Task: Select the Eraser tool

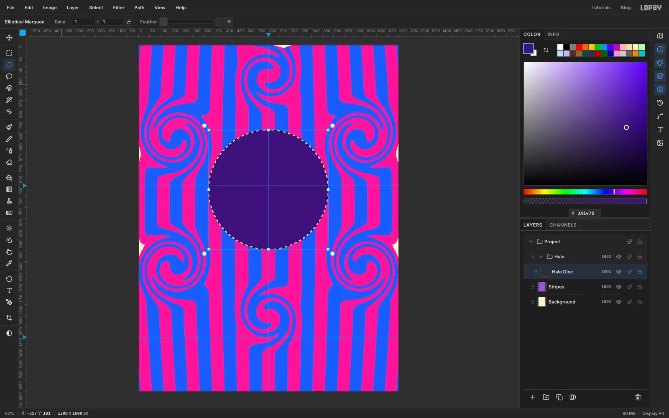Action: pyautogui.click(x=9, y=162)
